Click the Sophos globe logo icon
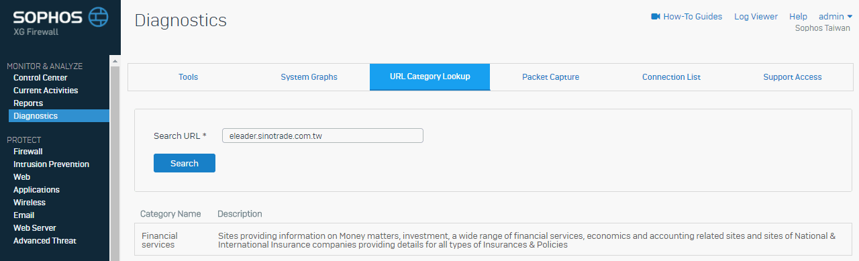The height and width of the screenshot is (261, 859). [98, 15]
